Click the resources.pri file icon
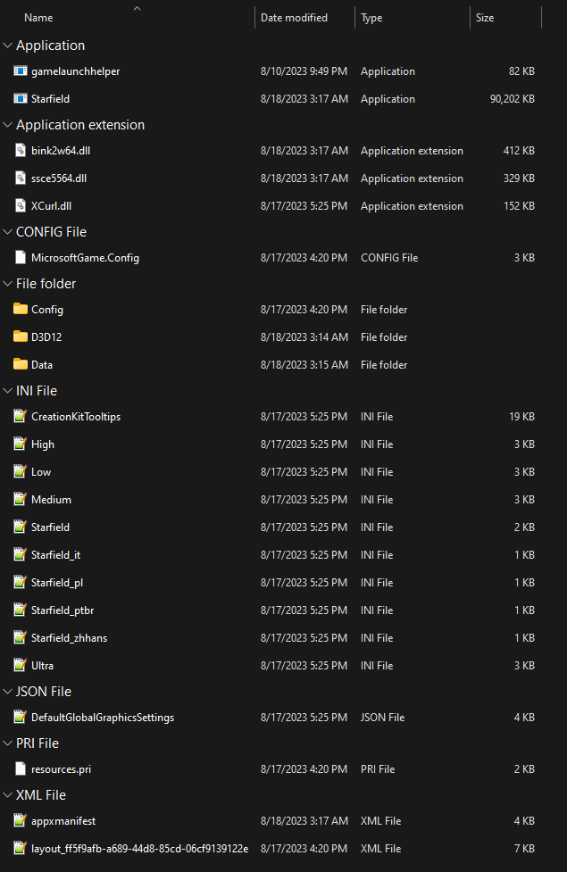Viewport: 567px width, 872px height. [20, 769]
